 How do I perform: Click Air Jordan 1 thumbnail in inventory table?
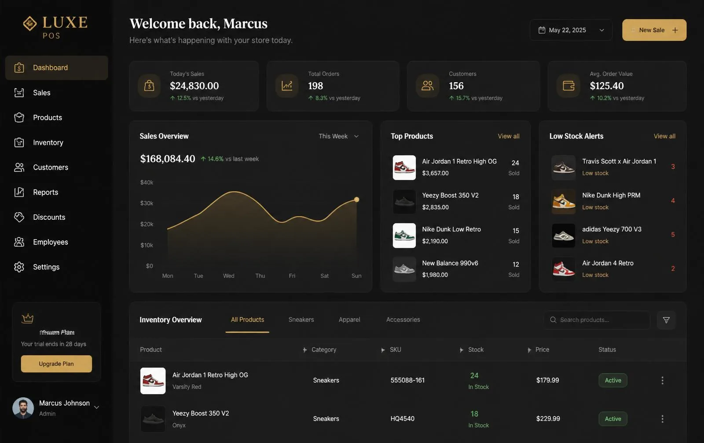click(153, 381)
